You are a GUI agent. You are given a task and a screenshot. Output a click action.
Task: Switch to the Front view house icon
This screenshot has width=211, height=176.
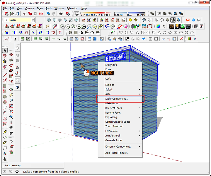81,33
